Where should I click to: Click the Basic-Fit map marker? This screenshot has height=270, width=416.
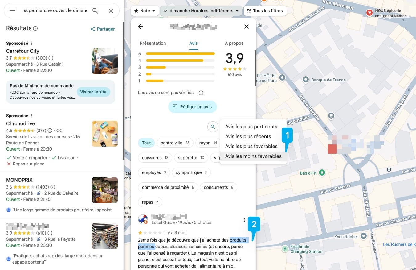point(322,173)
